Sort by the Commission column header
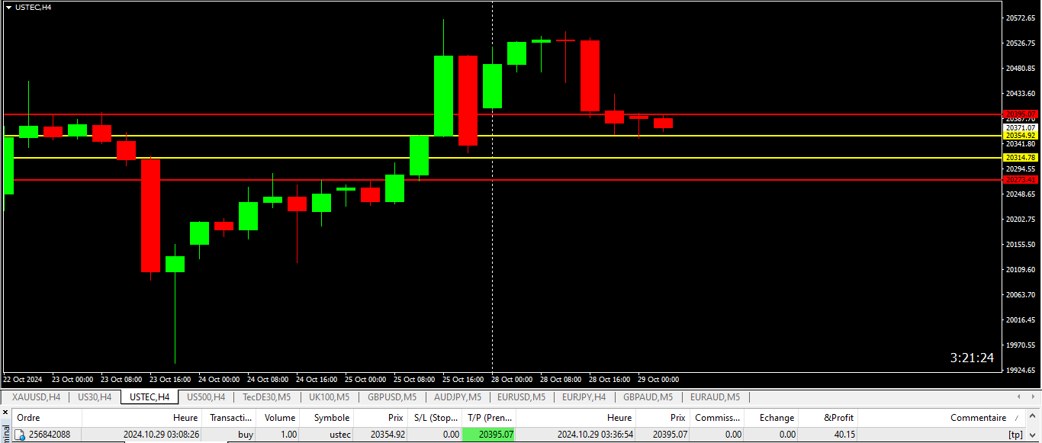 (717, 418)
